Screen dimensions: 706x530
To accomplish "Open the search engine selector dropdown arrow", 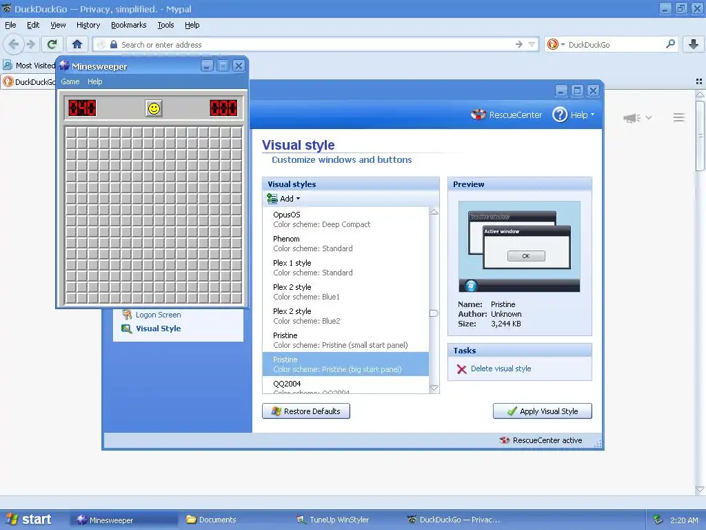I will (563, 44).
